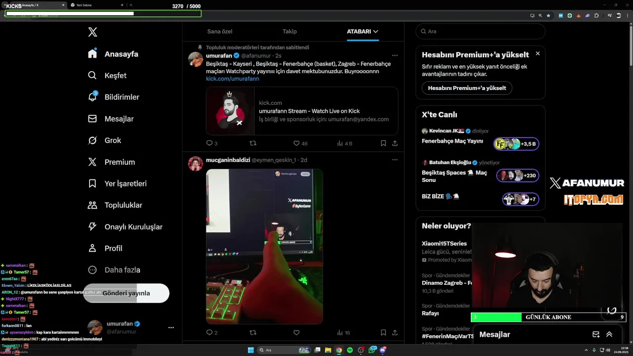
Task: Click the KICKS 3270 / 5000 goal bar
Action: [x=103, y=13]
